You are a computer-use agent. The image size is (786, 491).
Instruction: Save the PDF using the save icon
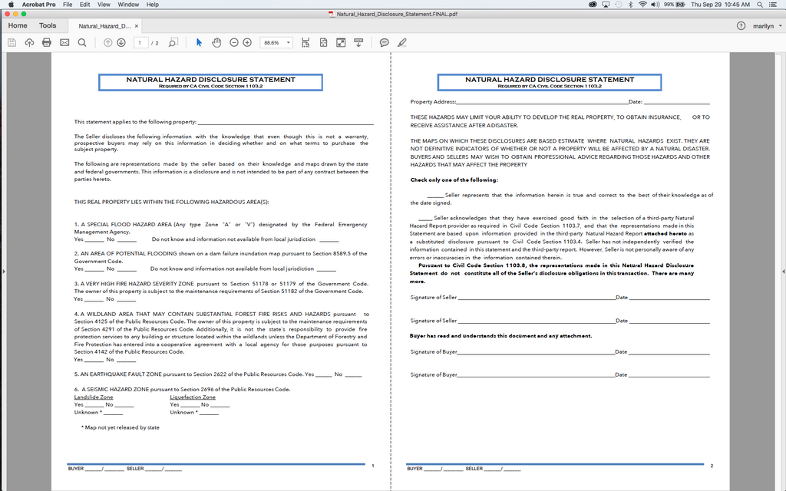(x=12, y=42)
